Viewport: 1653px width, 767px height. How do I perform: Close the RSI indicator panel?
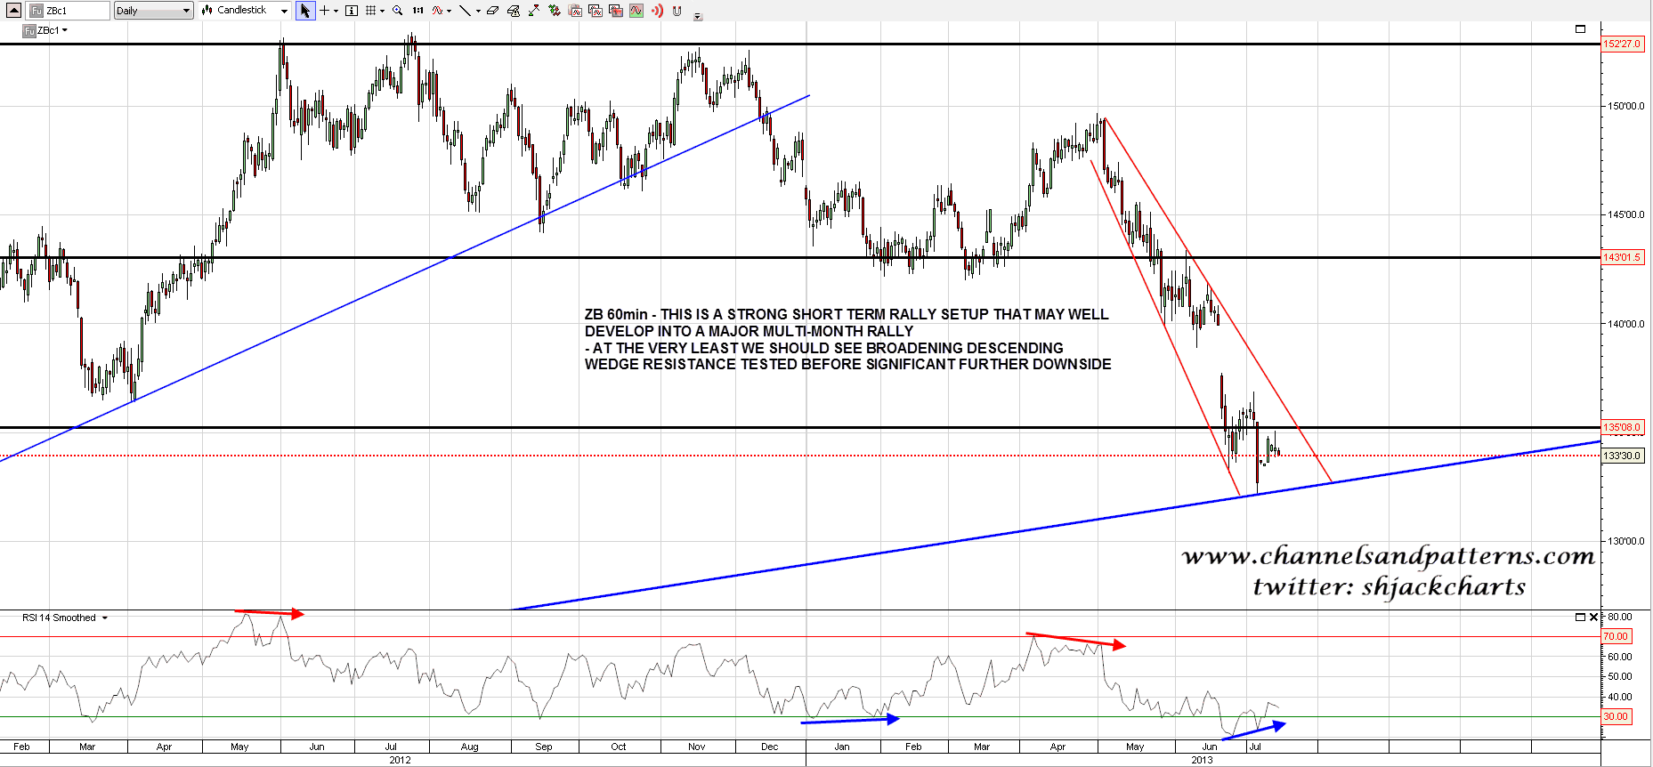[1593, 617]
